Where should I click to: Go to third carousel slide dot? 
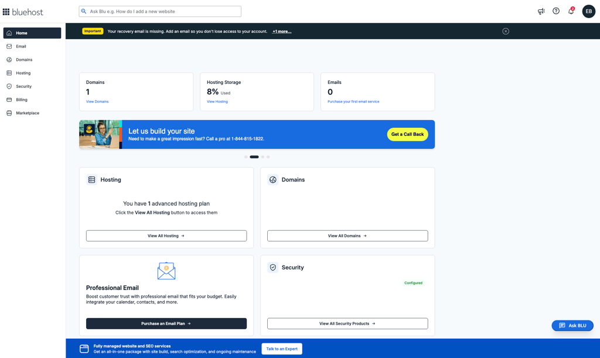[x=262, y=157]
